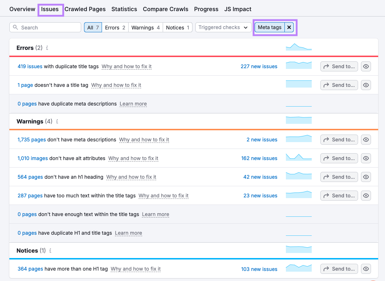Image resolution: width=385 pixels, height=281 pixels.
Task: Open Send to options for duplicate title tags
Action: [x=339, y=66]
